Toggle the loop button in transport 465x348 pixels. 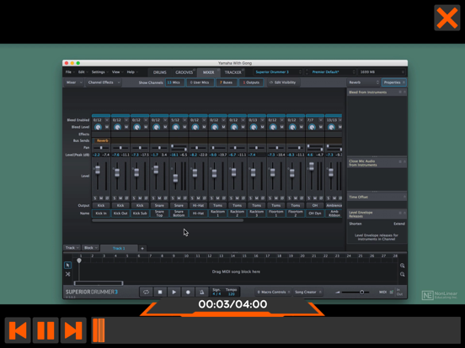(146, 292)
